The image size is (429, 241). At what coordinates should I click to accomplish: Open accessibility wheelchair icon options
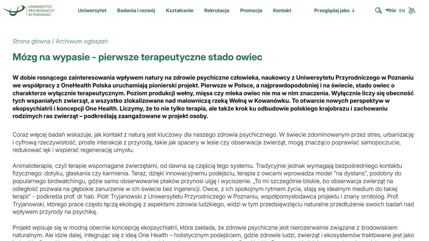412,10
